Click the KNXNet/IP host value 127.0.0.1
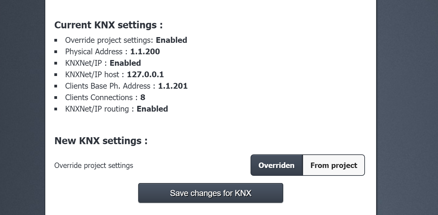 pos(145,74)
